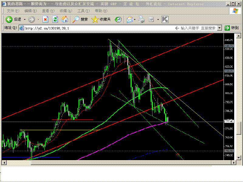The width and height of the screenshot is (243, 182).
Task: Click the 752.92 price level label
Action: click(x=229, y=151)
